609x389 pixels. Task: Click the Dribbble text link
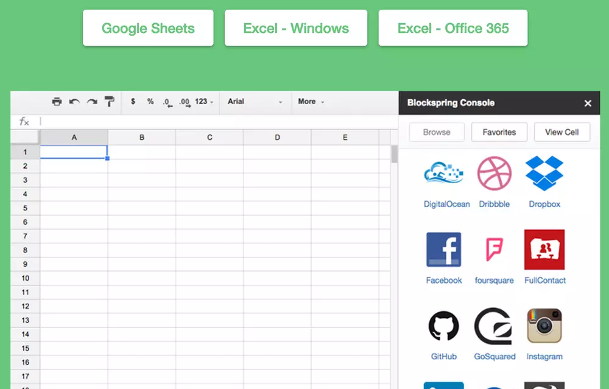(494, 204)
